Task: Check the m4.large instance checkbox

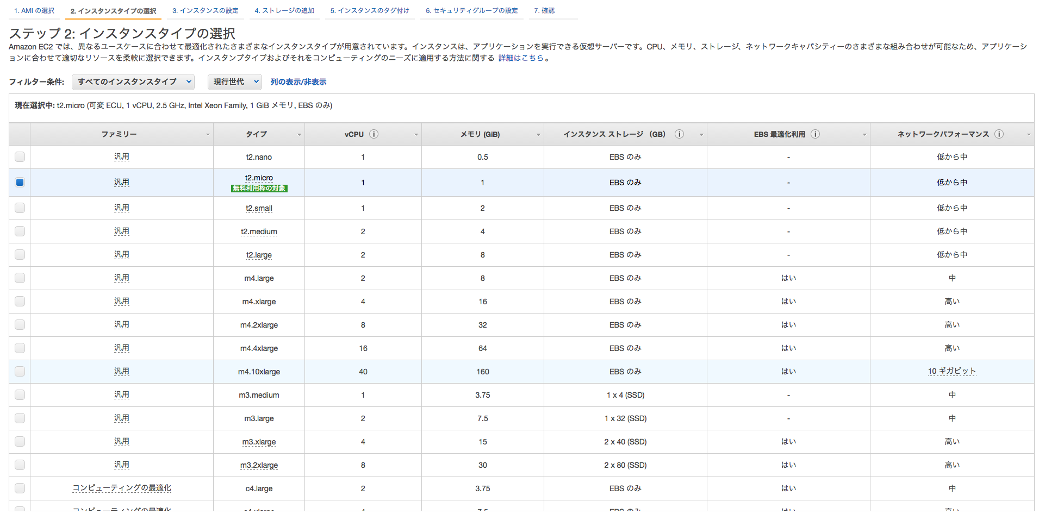Action: click(20, 278)
